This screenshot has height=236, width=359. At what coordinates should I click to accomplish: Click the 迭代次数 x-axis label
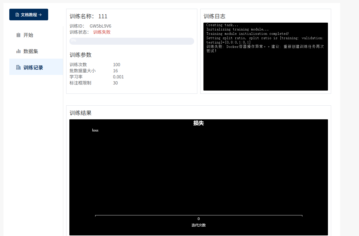pos(199,225)
